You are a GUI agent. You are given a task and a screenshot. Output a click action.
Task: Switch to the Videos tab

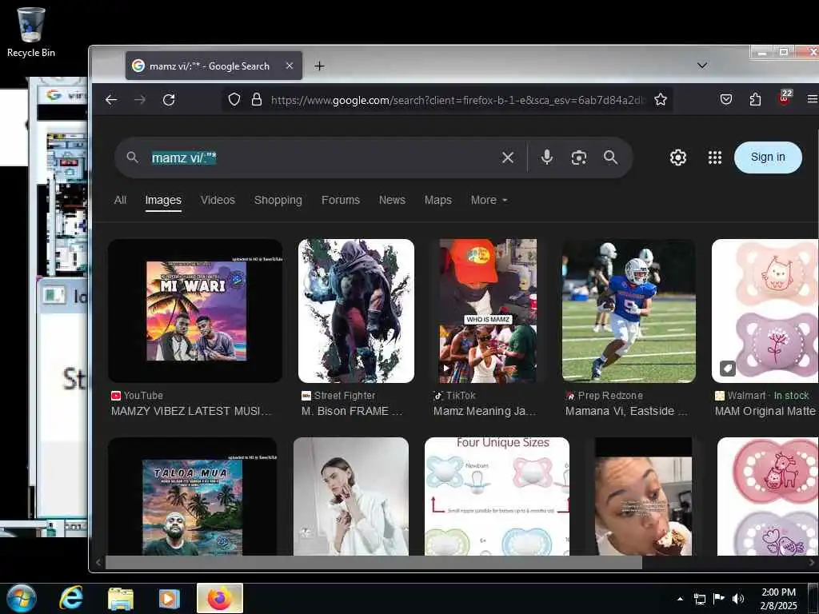[x=218, y=200]
